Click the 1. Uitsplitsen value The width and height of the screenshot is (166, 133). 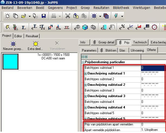149,130
